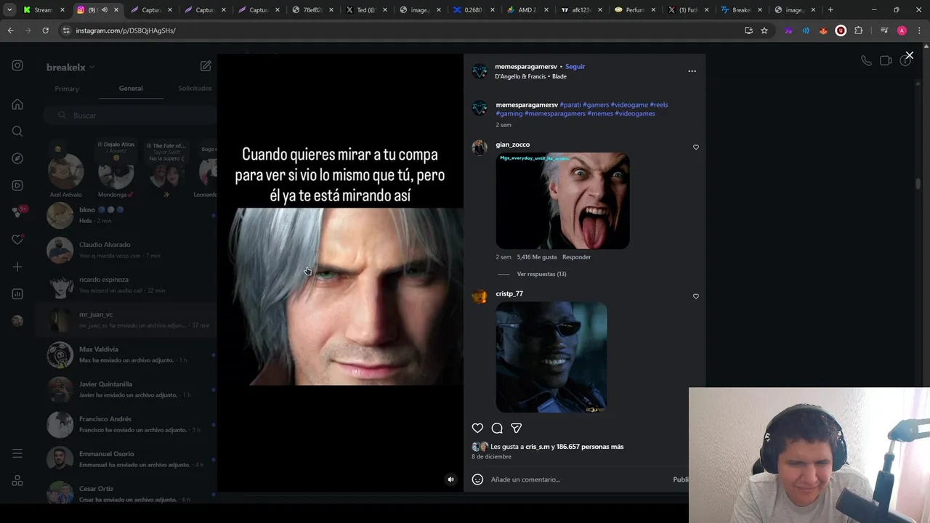Create a new post with the plus icon
Viewport: 930px width, 523px height.
(x=17, y=267)
